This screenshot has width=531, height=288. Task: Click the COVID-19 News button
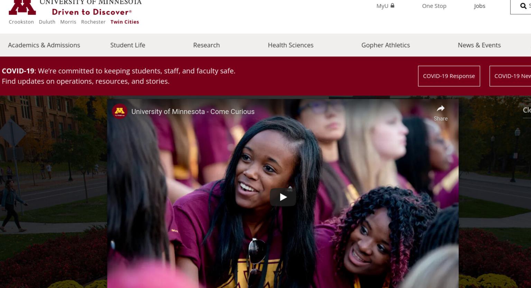point(510,76)
